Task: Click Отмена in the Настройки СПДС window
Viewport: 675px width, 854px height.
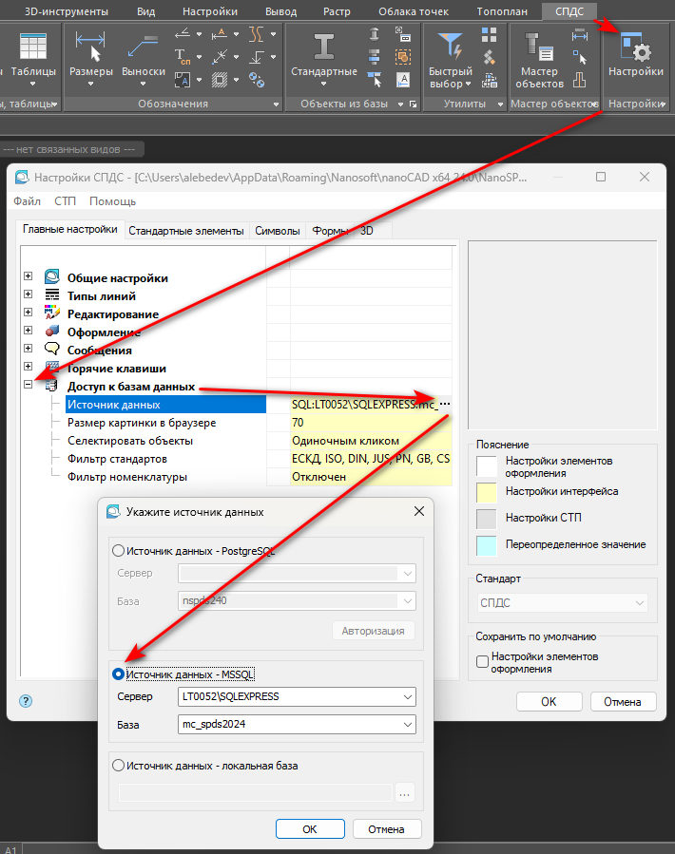Action: (623, 702)
